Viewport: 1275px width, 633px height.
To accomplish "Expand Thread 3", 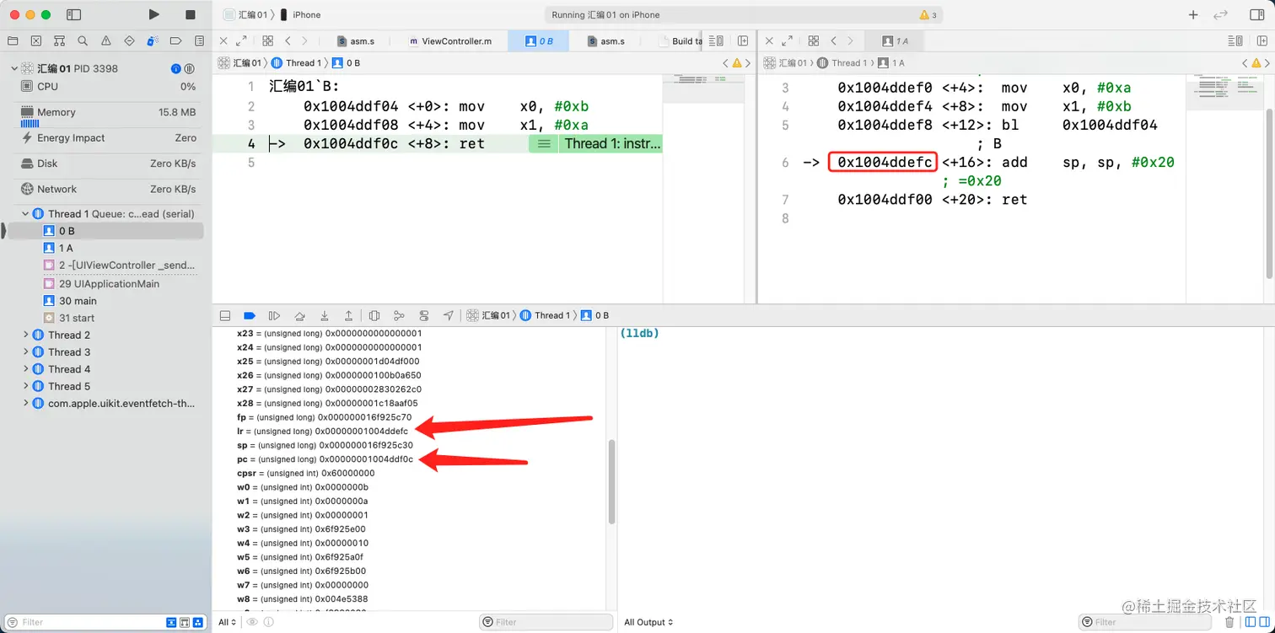I will [x=25, y=352].
